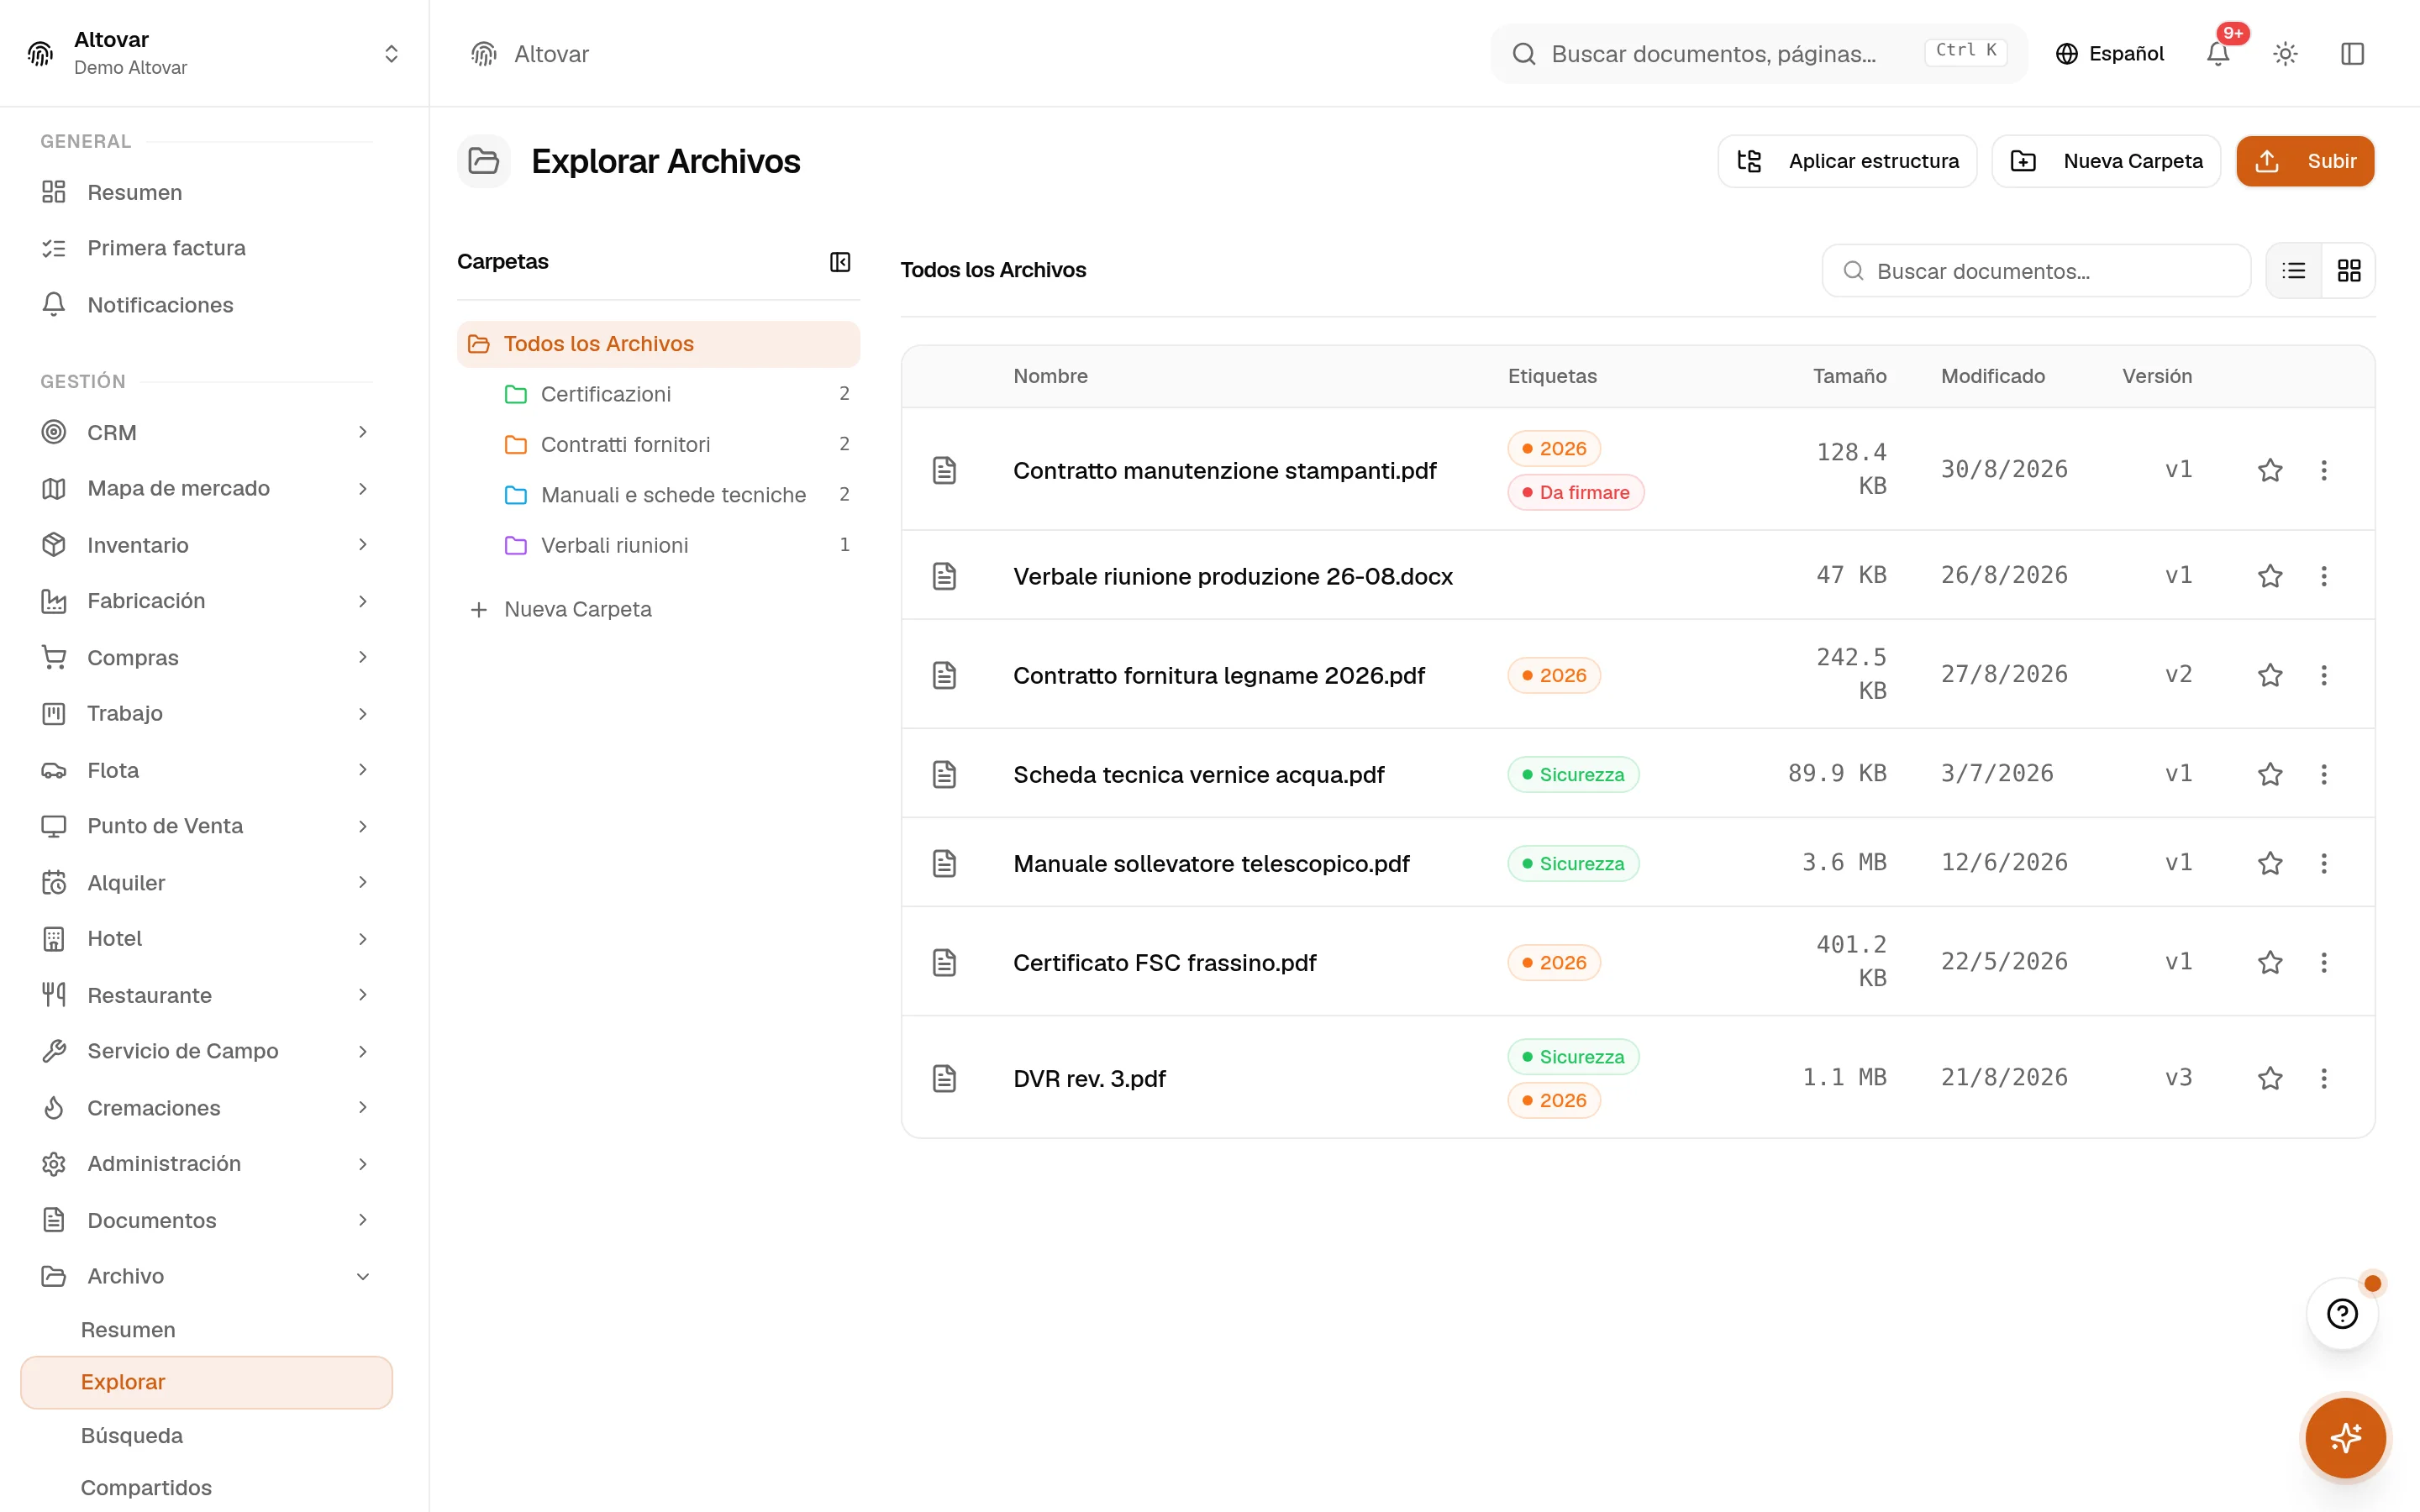Select Todos los Archivos in folder tree

[x=658, y=344]
